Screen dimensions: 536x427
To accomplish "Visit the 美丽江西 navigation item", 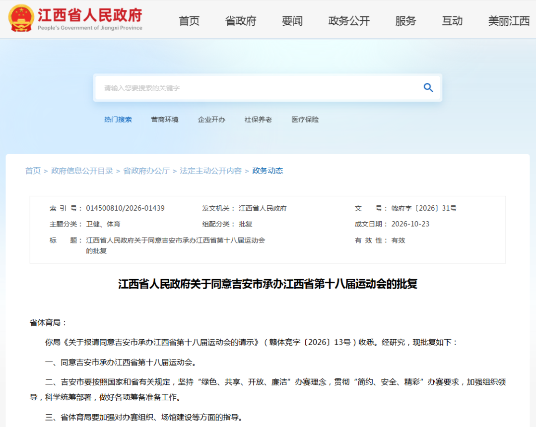I will [509, 21].
